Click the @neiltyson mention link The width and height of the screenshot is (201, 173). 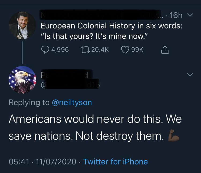point(72,102)
